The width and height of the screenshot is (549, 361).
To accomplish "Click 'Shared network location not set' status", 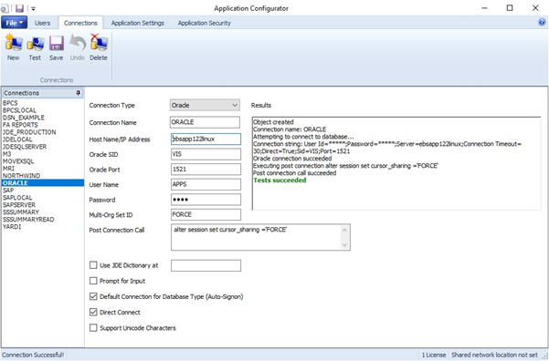I will click(494, 355).
